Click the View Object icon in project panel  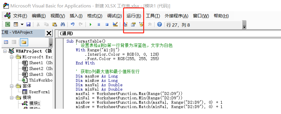[x=14, y=42]
